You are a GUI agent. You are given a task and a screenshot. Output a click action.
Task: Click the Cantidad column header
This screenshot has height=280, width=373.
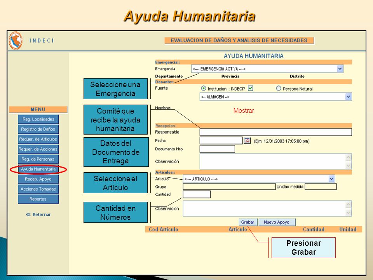coord(314,229)
